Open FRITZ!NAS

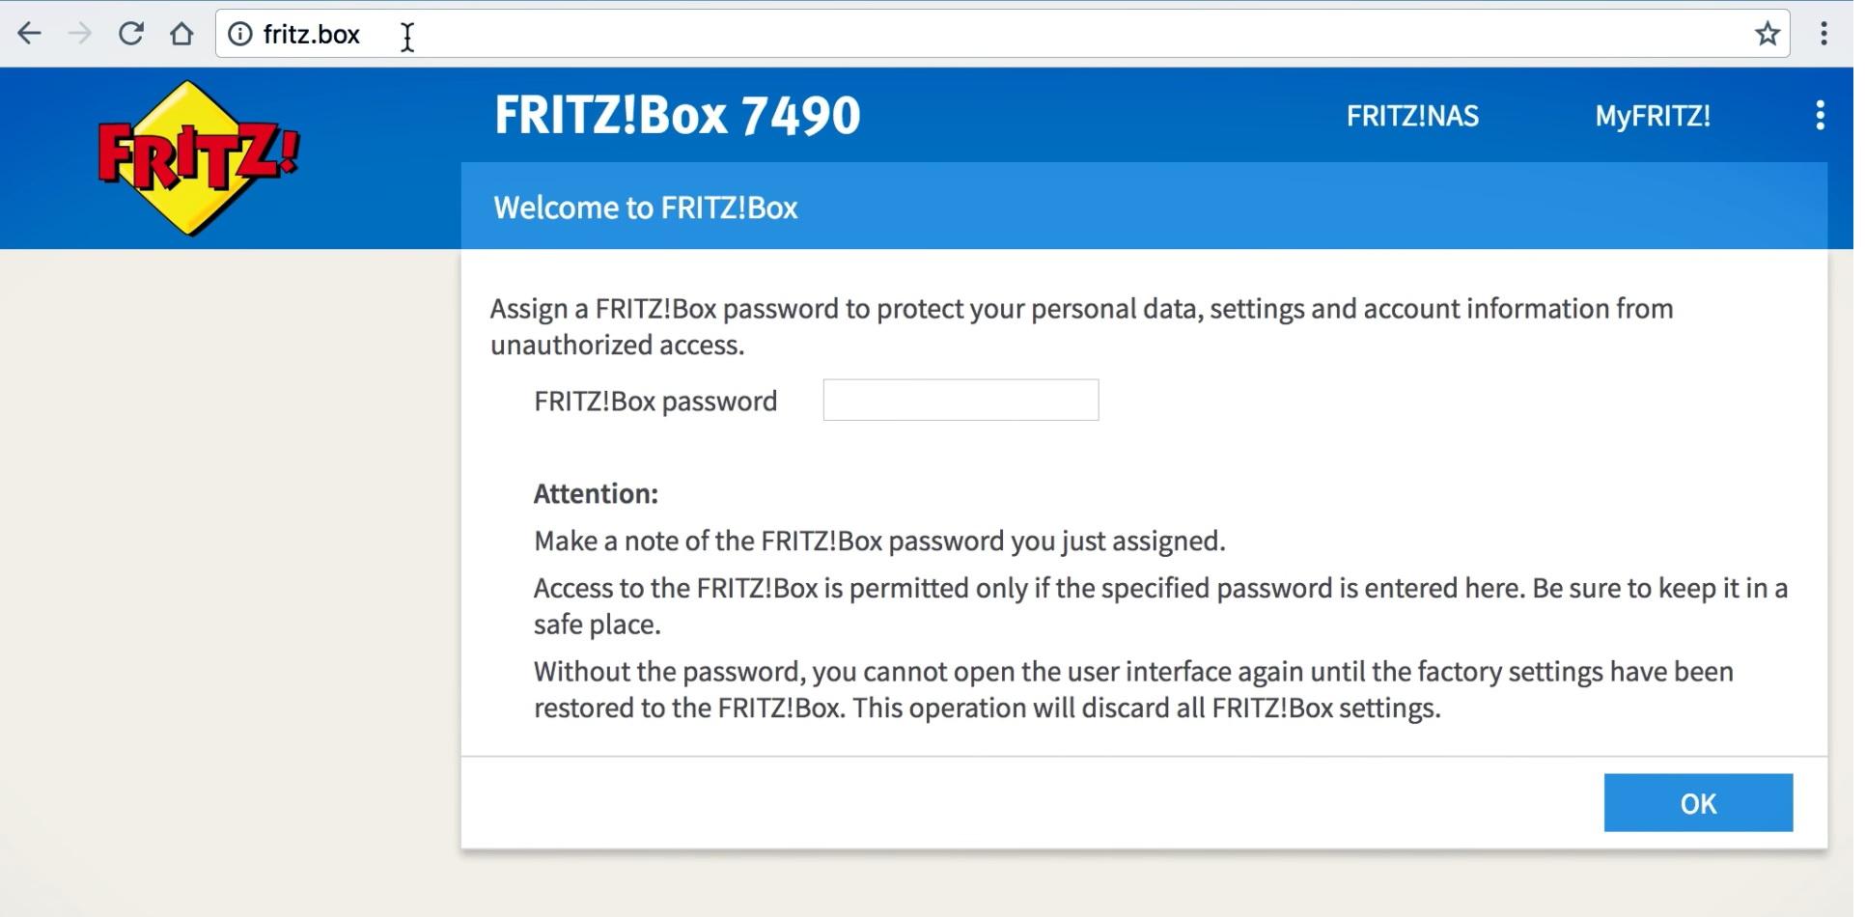[x=1412, y=116]
